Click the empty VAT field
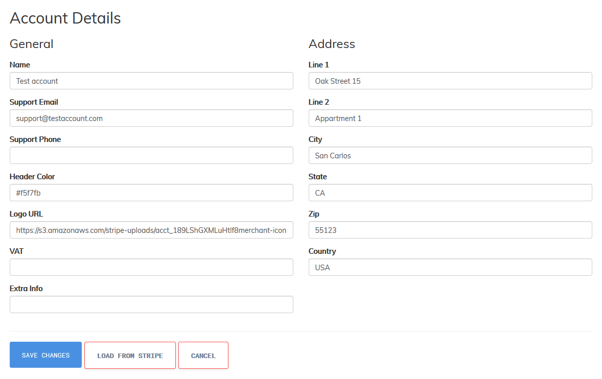This screenshot has width=602, height=379. point(151,267)
